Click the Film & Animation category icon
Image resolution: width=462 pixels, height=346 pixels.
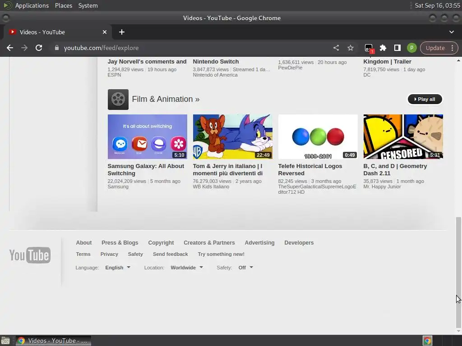point(118,100)
